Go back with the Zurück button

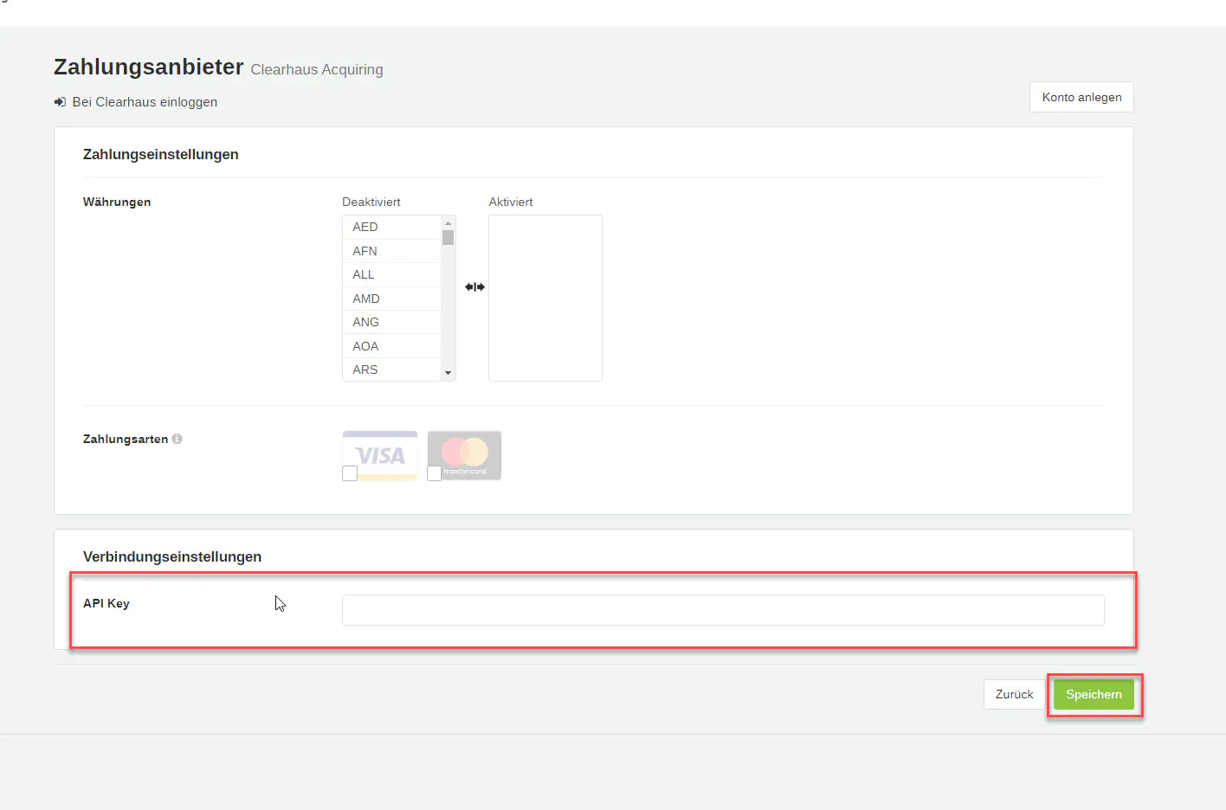(x=1014, y=694)
